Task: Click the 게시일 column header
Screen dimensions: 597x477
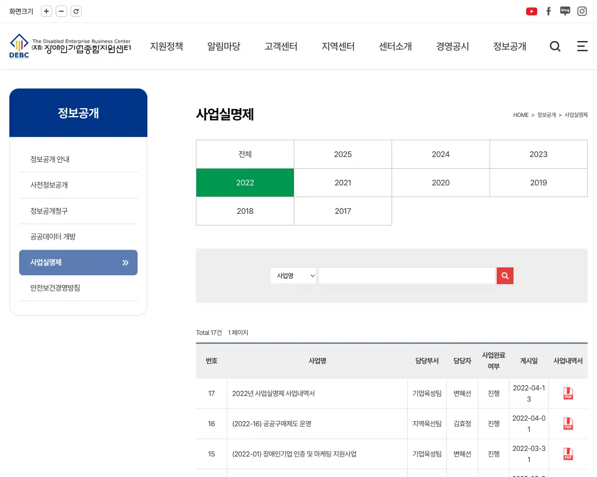Action: coord(529,361)
